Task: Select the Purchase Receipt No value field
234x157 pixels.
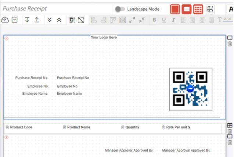Action: [73, 78]
